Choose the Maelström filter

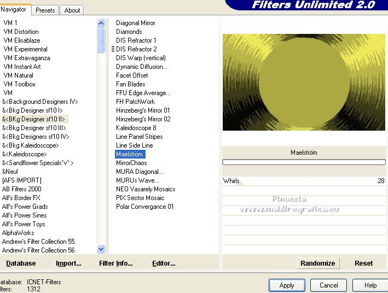click(x=130, y=154)
